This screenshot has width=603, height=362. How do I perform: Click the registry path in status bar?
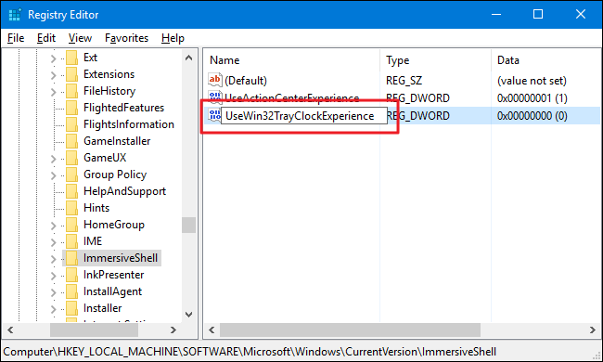(250, 352)
